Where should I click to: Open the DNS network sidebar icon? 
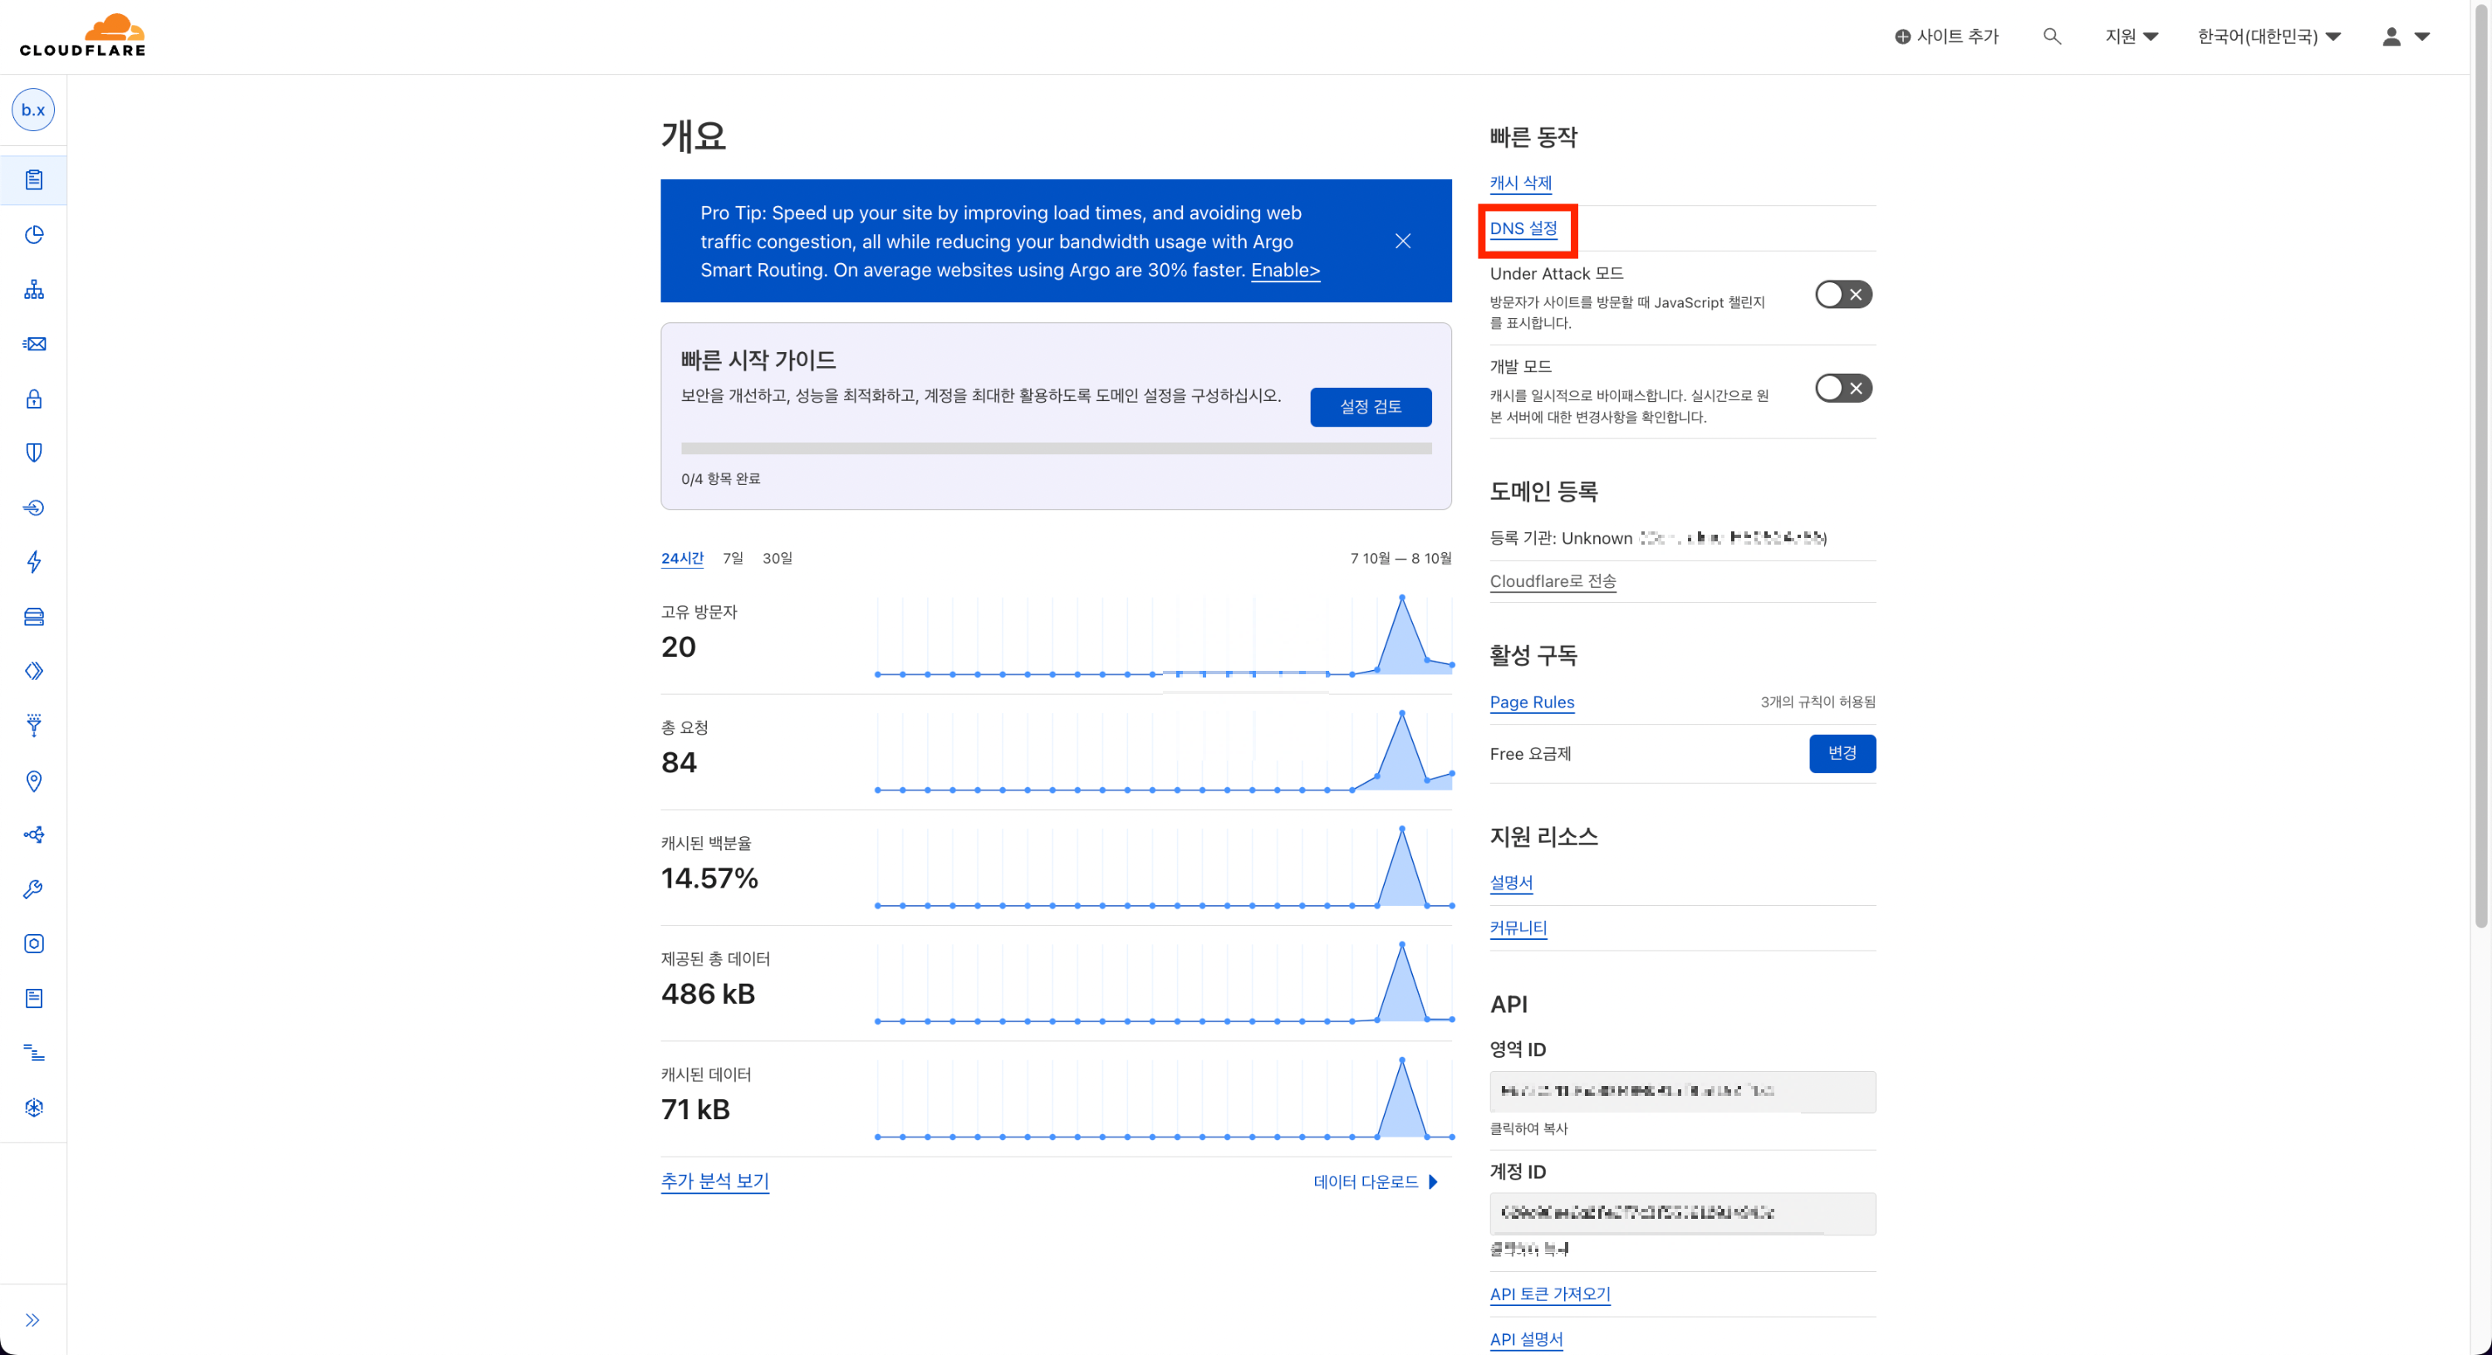[x=34, y=289]
